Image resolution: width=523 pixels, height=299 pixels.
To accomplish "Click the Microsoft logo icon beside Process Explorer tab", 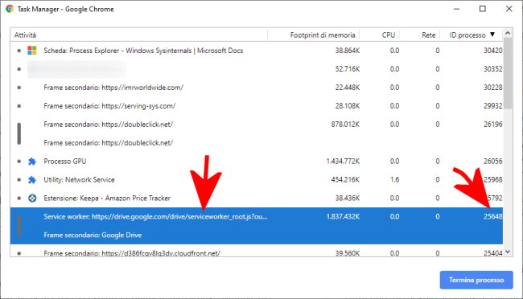I will pyautogui.click(x=32, y=51).
